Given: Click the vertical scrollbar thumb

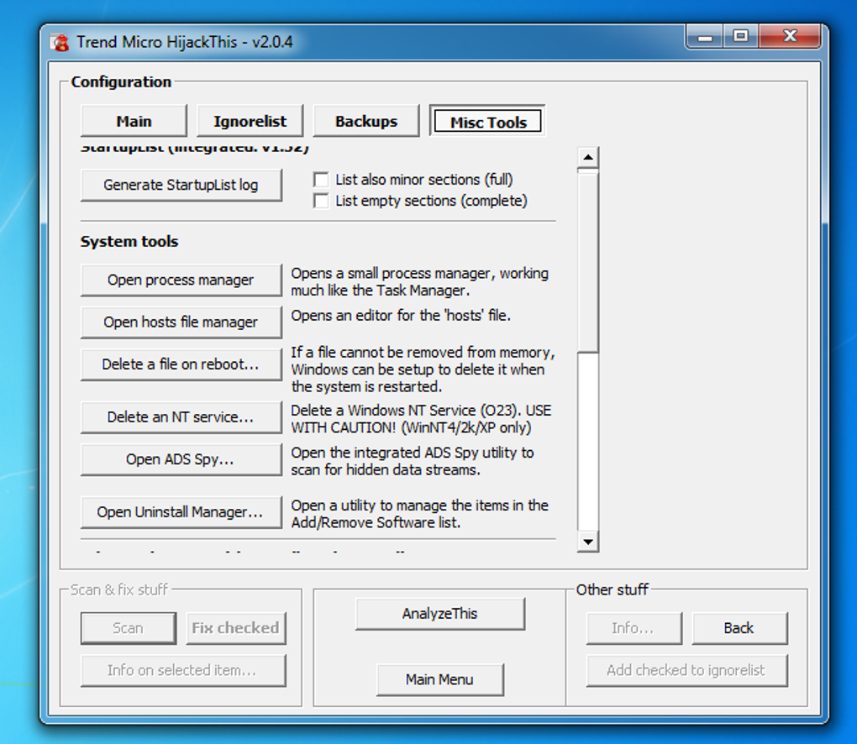Looking at the screenshot, I should point(588,261).
